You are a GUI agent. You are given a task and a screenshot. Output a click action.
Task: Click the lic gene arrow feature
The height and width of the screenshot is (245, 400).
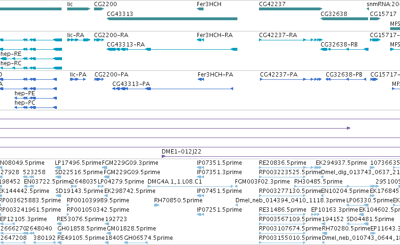(x=78, y=9)
